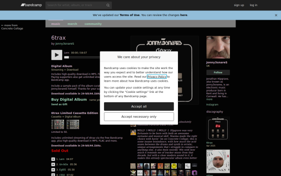Switch to the community tab
Image resolution: width=281 pixels, height=176 pixels.
pos(93,24)
